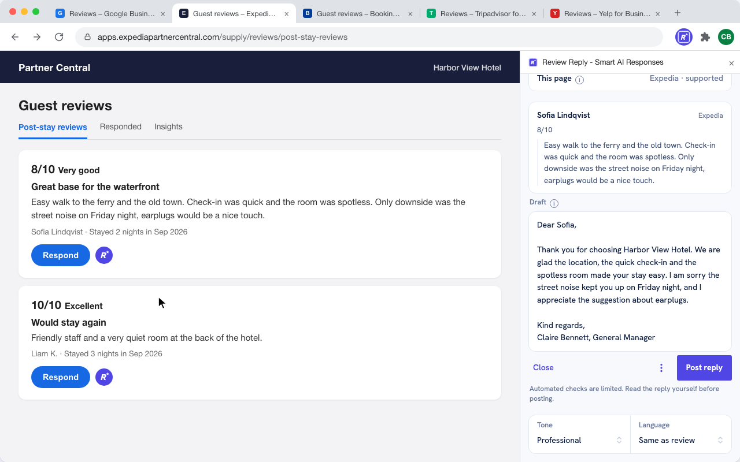Click 'Expedia · supported' status text
Screen dimensions: 740x462
click(x=686, y=78)
